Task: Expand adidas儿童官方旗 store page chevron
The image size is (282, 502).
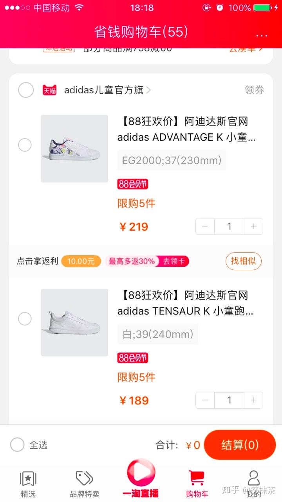Action: [148, 90]
